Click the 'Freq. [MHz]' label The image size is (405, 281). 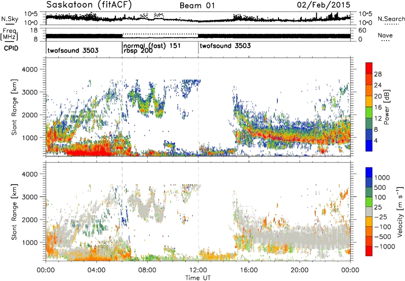coord(9,34)
